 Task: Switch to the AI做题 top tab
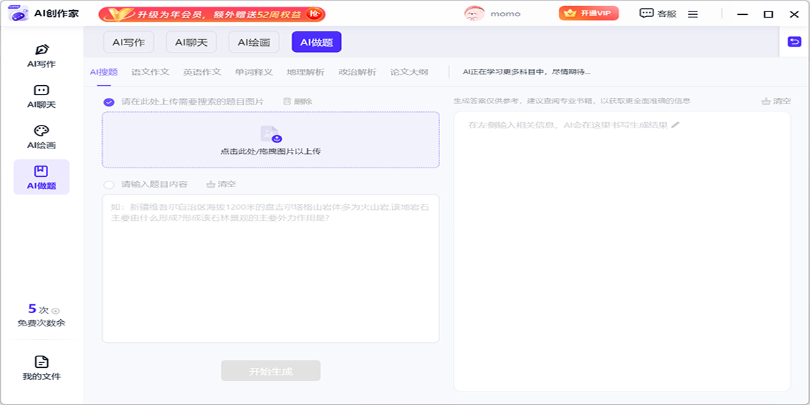pos(317,42)
